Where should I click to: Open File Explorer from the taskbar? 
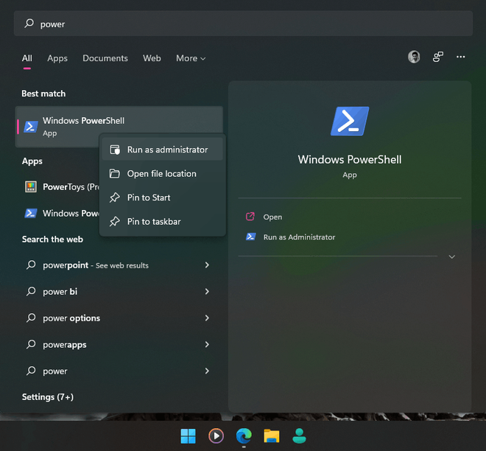272,436
